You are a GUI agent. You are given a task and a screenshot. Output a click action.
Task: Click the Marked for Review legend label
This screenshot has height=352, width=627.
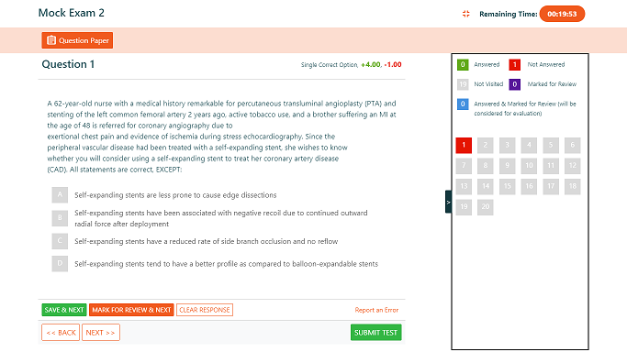pyautogui.click(x=552, y=84)
